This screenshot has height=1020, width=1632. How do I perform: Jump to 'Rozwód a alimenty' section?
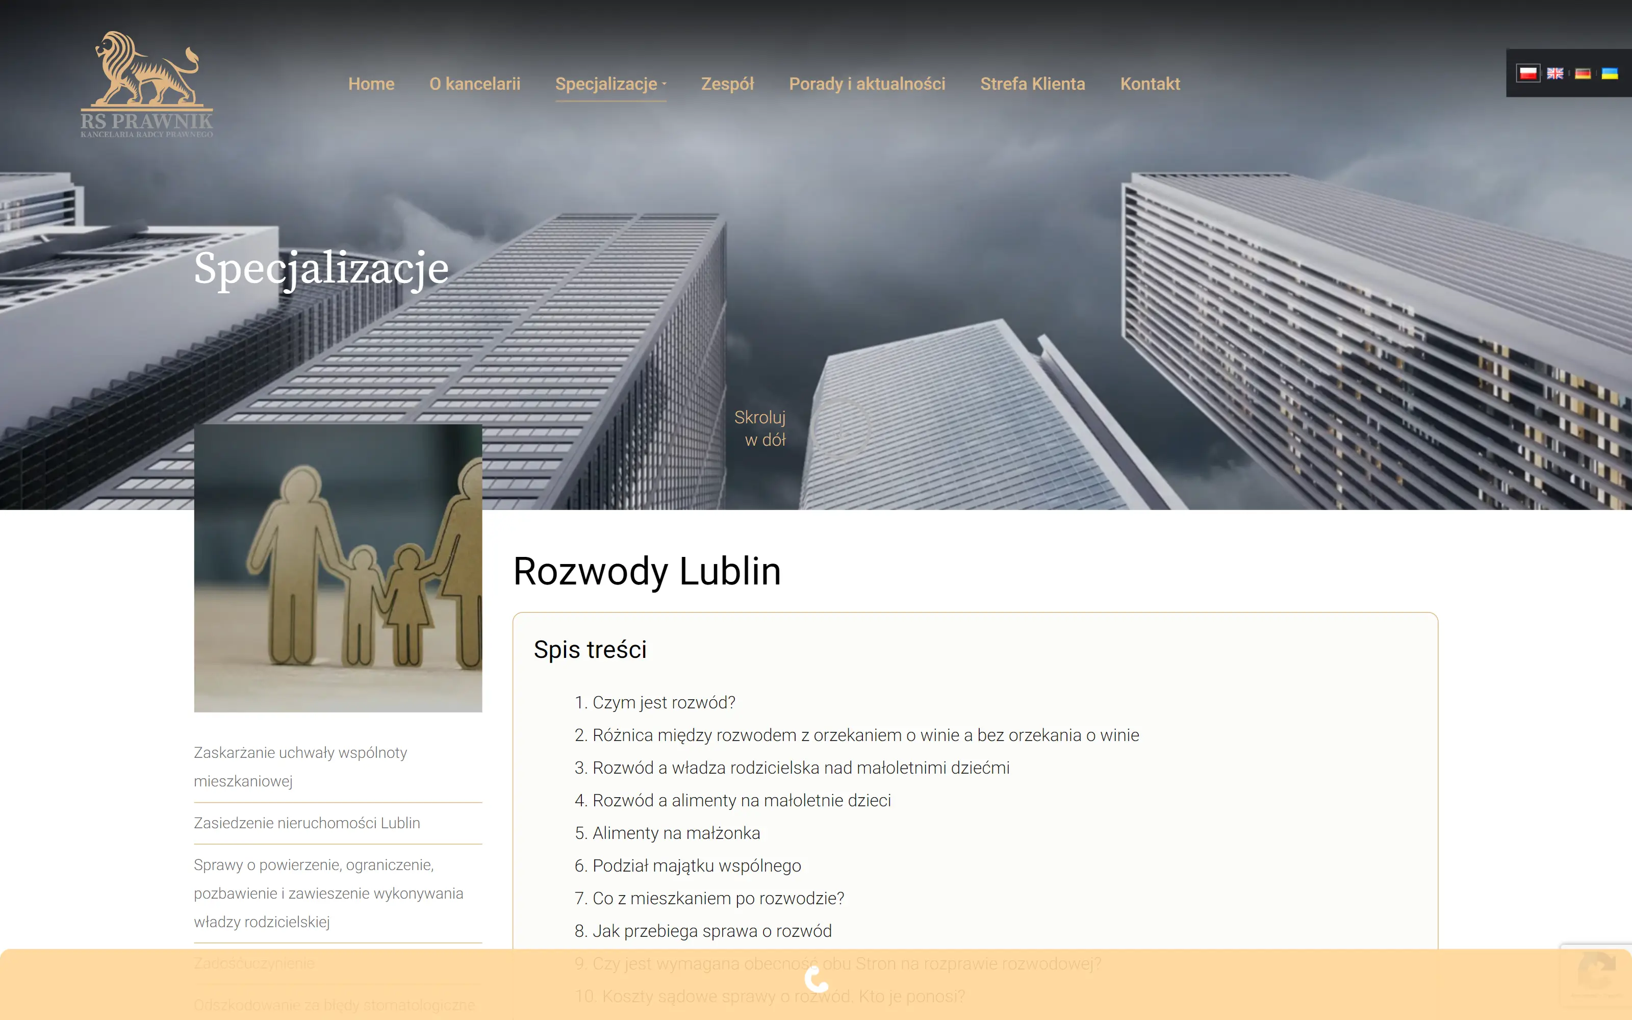[x=742, y=800]
